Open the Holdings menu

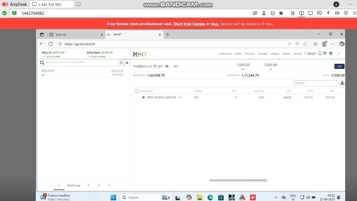(x=263, y=54)
